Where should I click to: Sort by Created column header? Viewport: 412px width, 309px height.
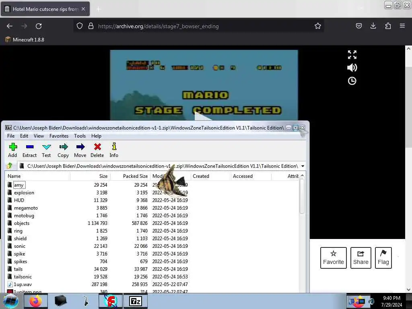[211, 176]
